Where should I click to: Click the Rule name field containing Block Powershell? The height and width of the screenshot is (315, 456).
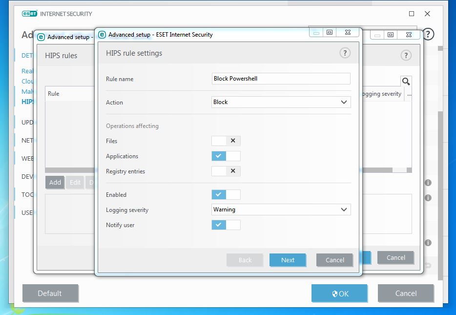click(x=281, y=79)
